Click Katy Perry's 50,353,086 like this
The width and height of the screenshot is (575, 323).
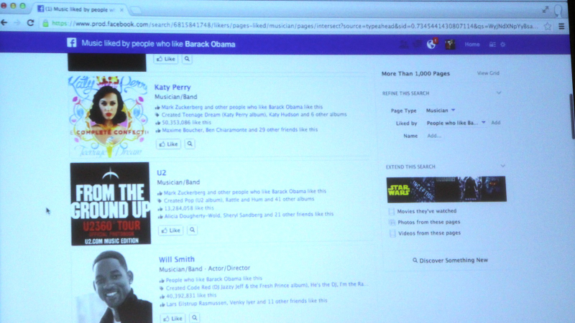(x=186, y=122)
